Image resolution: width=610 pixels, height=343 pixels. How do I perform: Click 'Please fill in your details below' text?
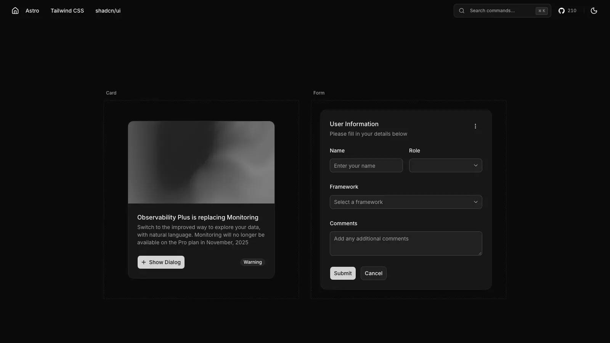[368, 134]
